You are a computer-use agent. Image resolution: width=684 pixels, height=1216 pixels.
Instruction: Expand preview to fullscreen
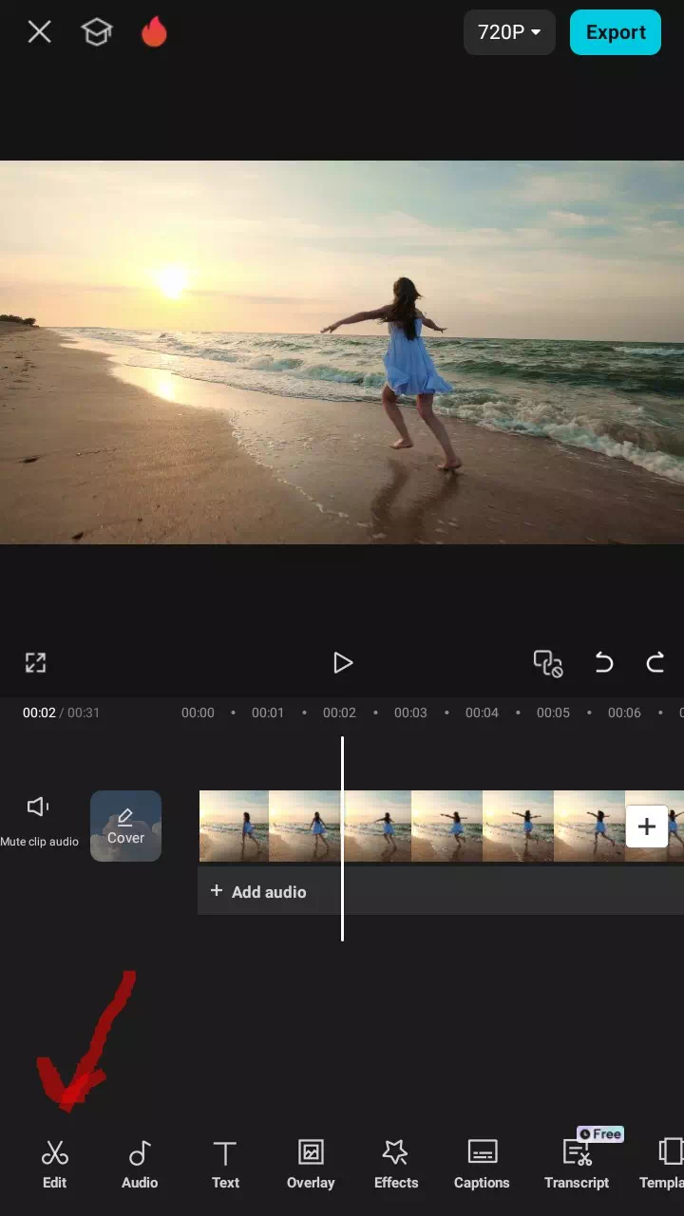point(35,663)
